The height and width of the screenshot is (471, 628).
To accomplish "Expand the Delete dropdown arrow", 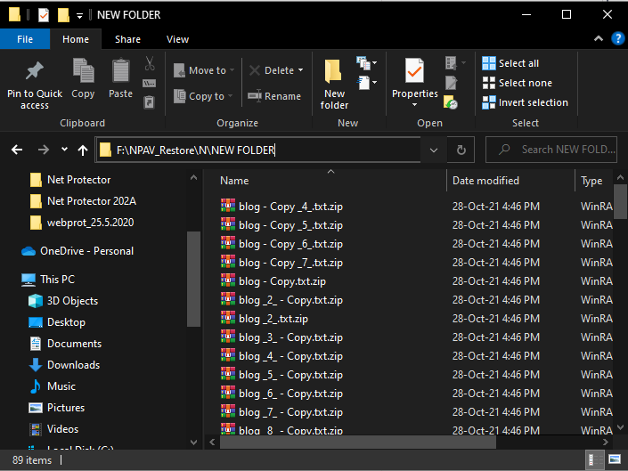I will [x=301, y=70].
